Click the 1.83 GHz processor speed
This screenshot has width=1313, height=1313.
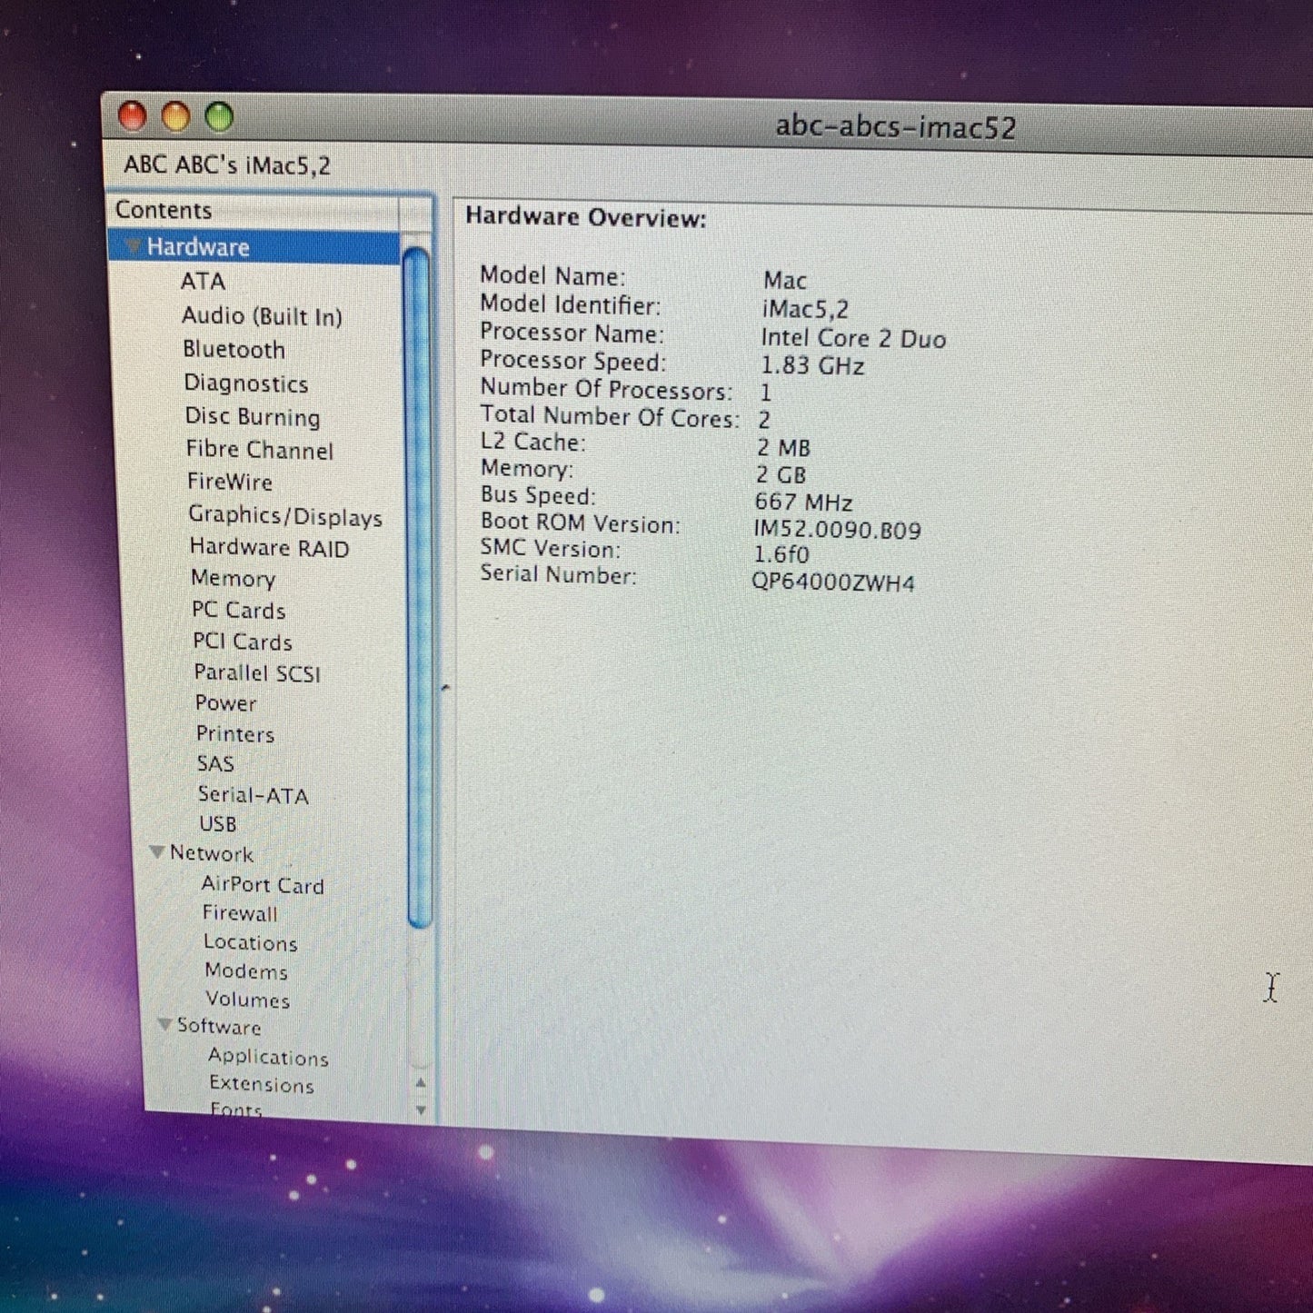coord(811,366)
